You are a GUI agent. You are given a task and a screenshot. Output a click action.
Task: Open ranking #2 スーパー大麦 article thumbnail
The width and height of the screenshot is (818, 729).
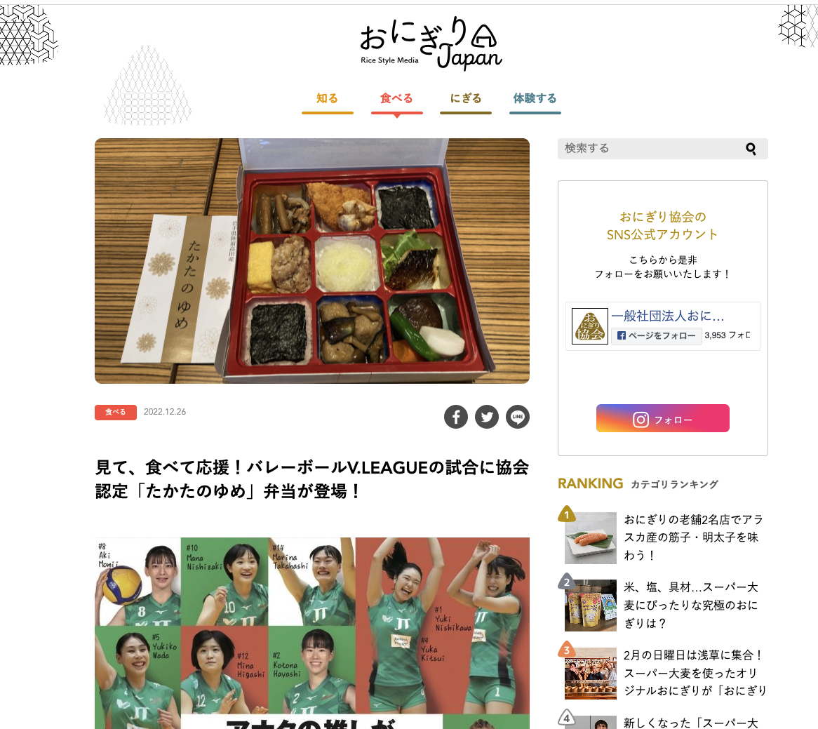coord(591,606)
